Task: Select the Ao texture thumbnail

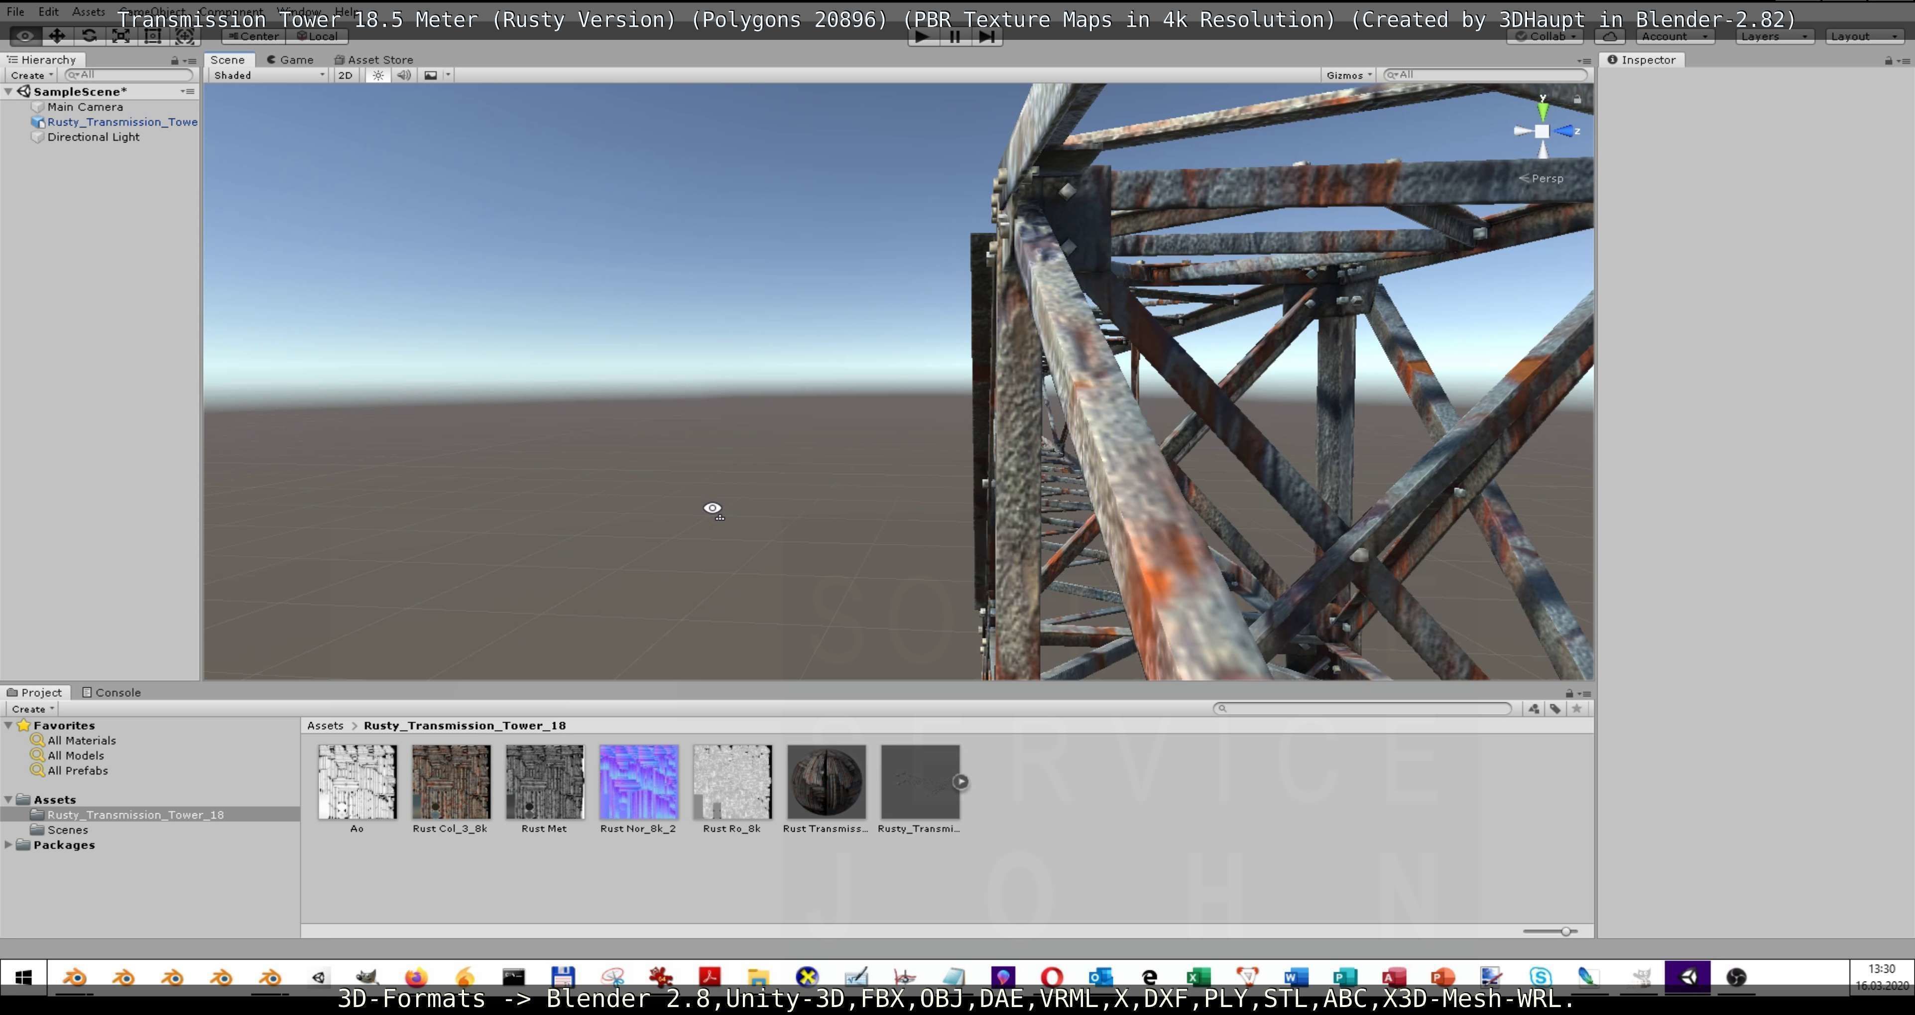Action: pos(358,782)
